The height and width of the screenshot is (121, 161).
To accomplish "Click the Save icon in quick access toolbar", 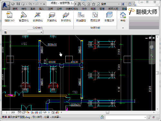I will [18, 4].
